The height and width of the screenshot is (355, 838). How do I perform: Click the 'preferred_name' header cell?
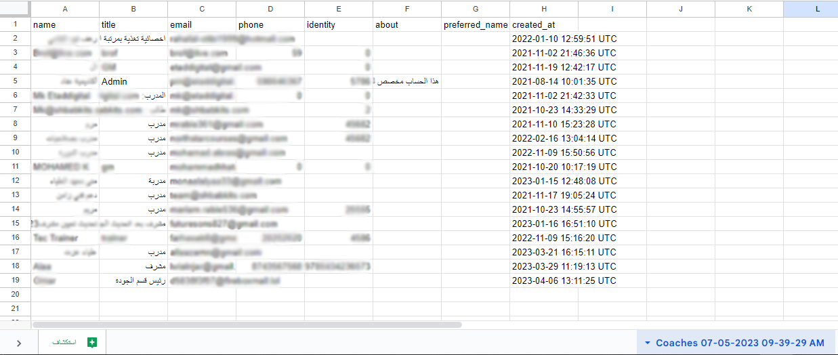tap(476, 24)
